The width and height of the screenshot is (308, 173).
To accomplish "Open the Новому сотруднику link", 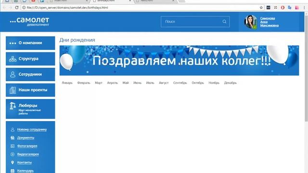I will coord(32,129).
